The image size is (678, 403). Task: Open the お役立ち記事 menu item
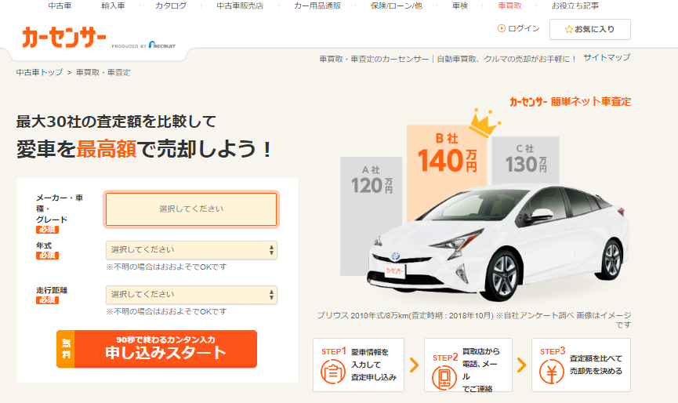[x=575, y=5]
